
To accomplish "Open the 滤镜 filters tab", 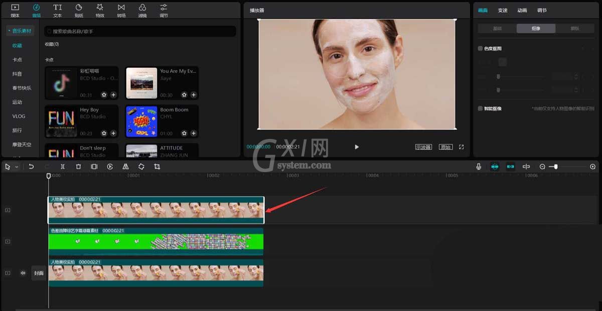I will (x=142, y=10).
